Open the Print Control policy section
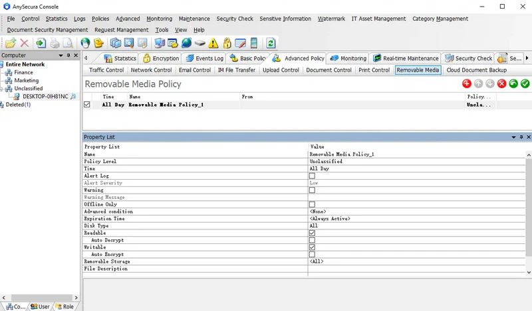The image size is (532, 311). pos(374,70)
